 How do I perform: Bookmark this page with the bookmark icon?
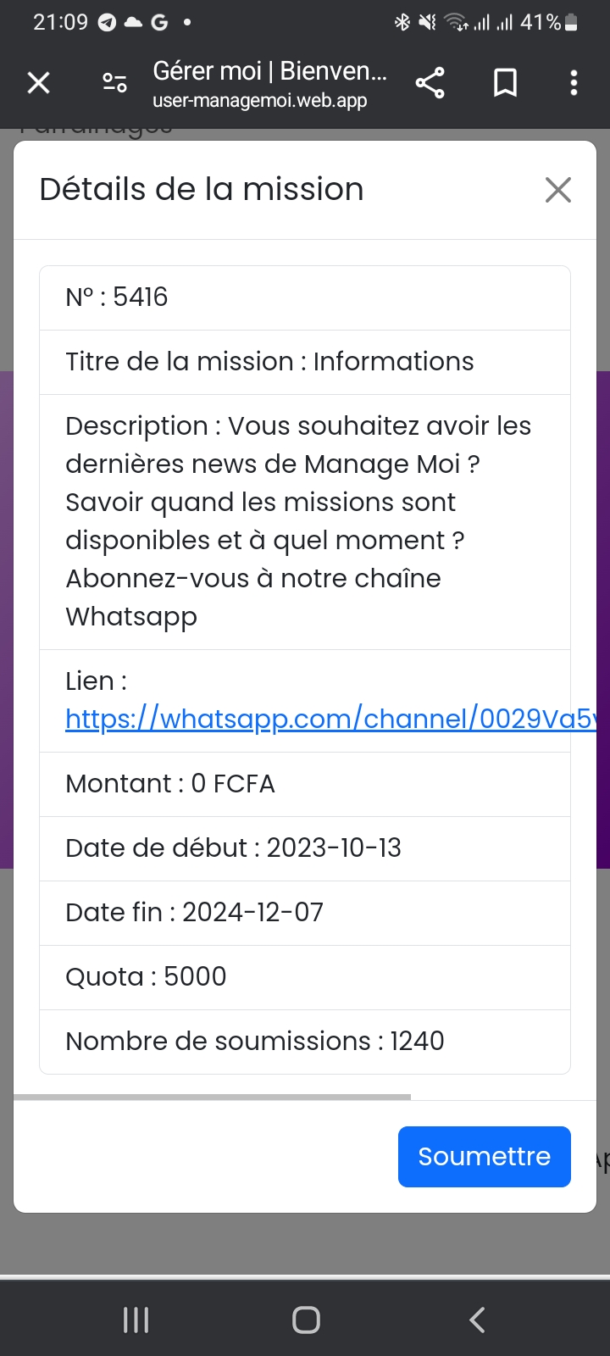pyautogui.click(x=505, y=82)
